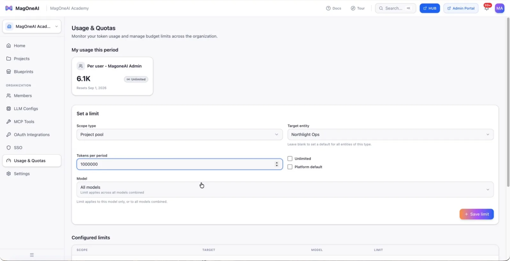Open the Scope type dropdown
Viewport: 510px width, 261px height.
point(179,134)
